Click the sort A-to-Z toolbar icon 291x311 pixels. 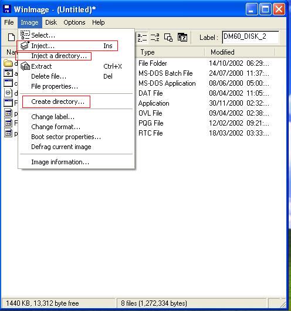(142, 37)
